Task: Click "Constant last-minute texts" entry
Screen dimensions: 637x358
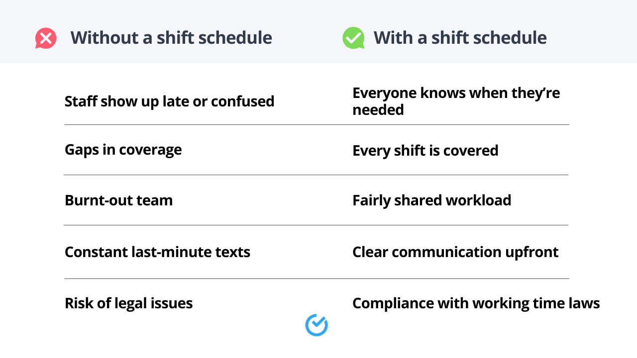Action: pyautogui.click(x=157, y=252)
